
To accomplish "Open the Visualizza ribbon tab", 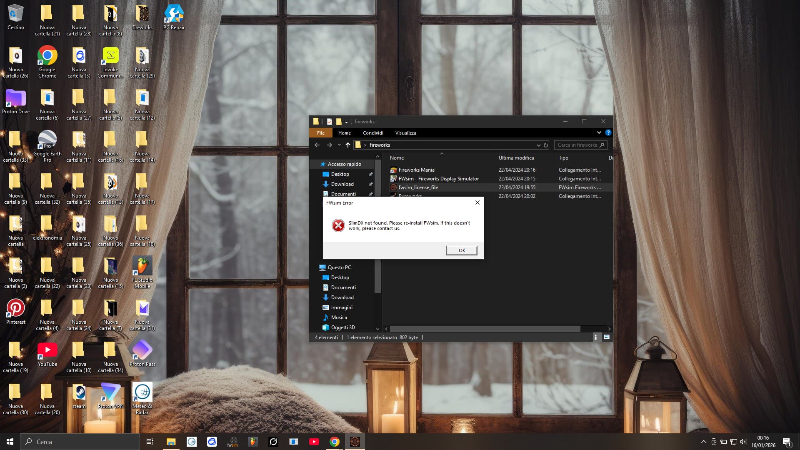I will (405, 133).
